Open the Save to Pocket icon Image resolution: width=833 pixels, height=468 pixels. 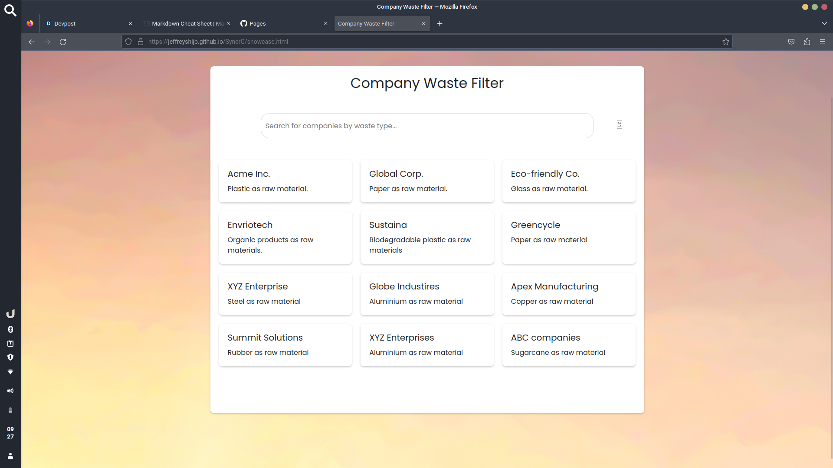[x=791, y=42]
